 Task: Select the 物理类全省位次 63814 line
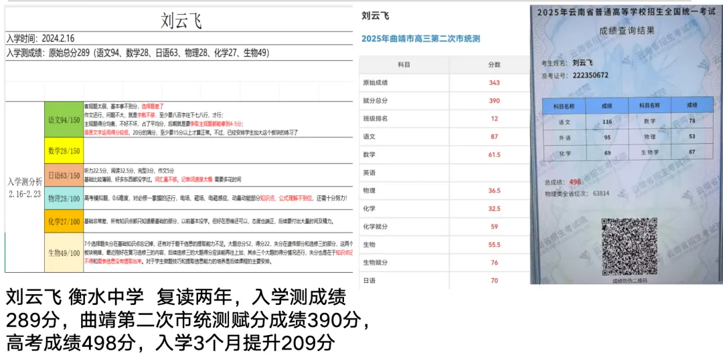point(576,193)
